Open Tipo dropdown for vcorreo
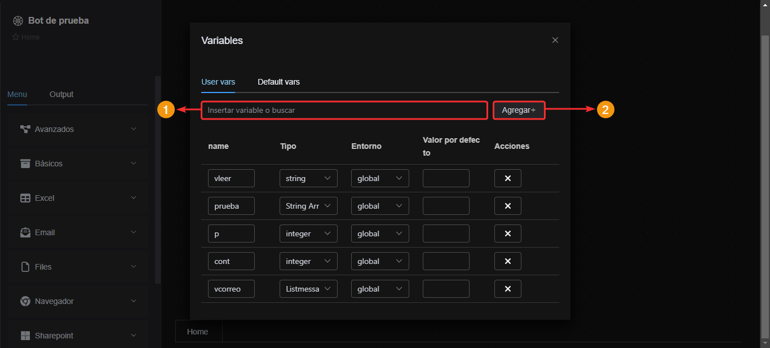The width and height of the screenshot is (770, 348). click(308, 289)
